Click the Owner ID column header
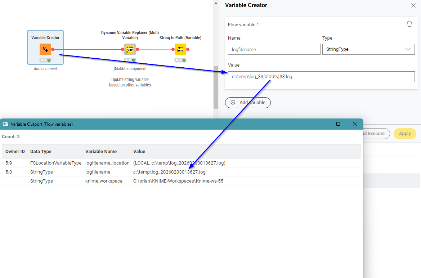 pyautogui.click(x=15, y=152)
